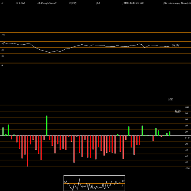Click the '0 0' zero-line label on MR scale
The height and width of the screenshot is (191, 191).
coord(187,138)
